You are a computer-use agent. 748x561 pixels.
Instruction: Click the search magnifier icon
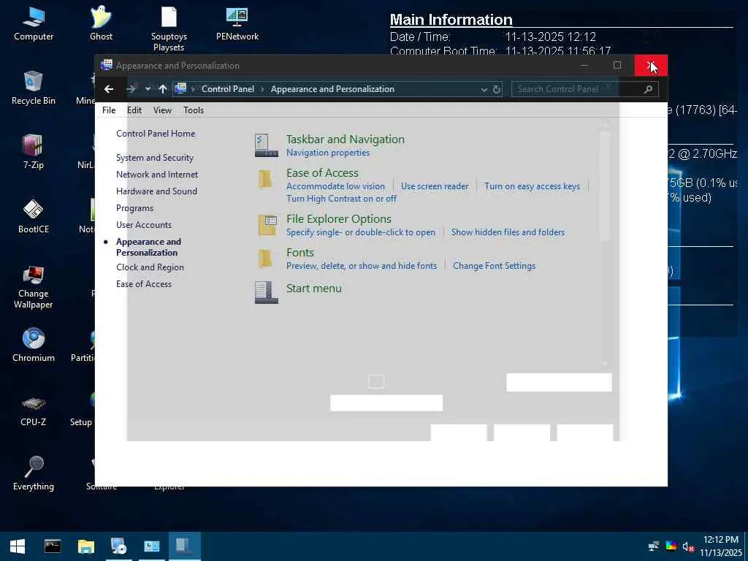point(649,89)
